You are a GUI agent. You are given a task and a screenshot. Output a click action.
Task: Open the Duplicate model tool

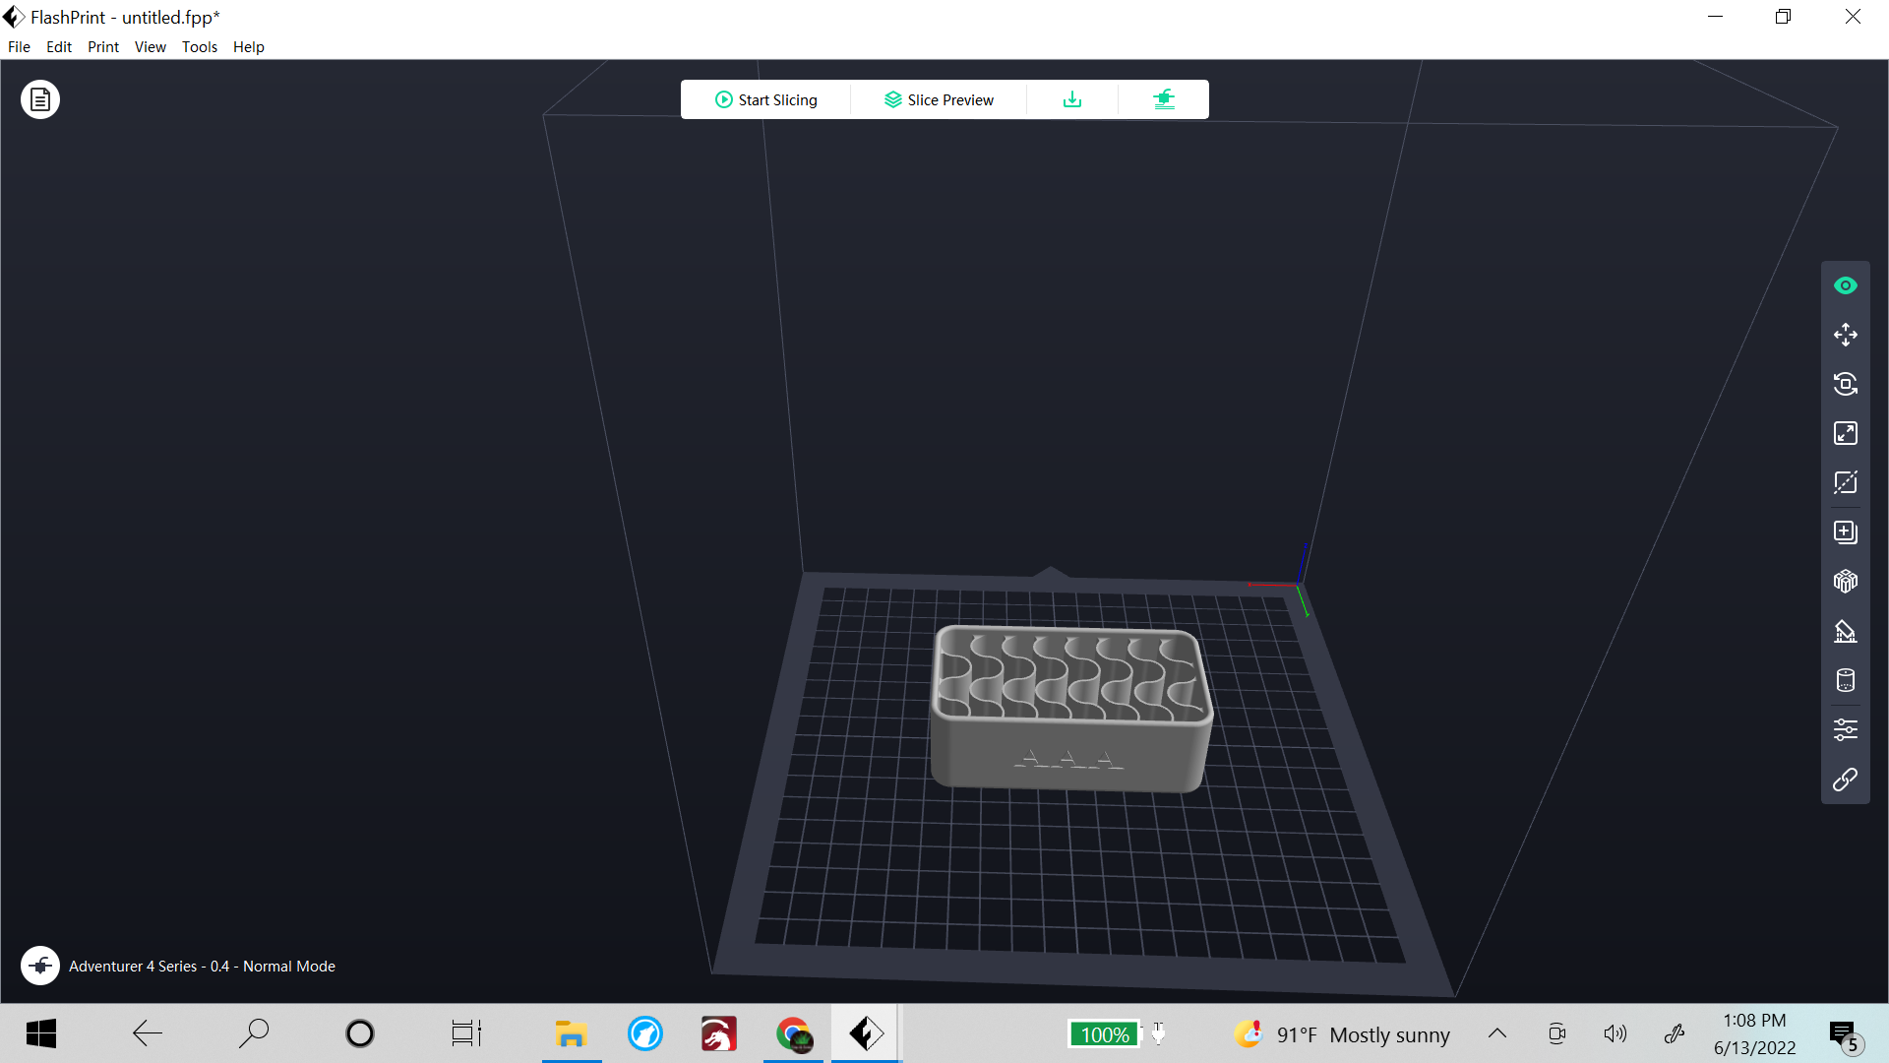click(1845, 532)
